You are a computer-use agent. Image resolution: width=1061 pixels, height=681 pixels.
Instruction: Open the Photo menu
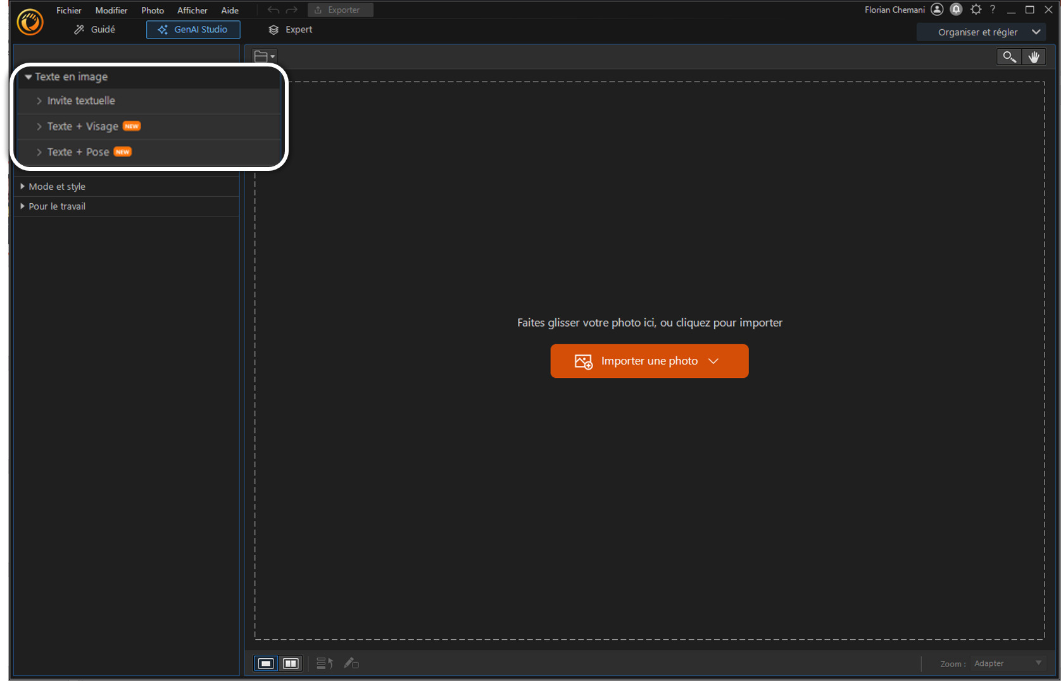point(153,10)
